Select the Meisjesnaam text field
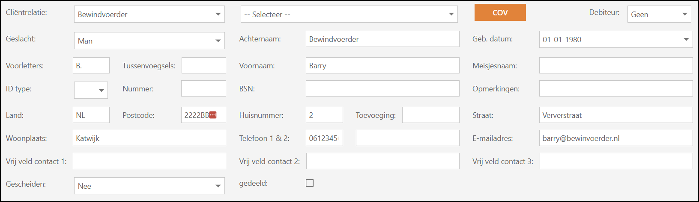This screenshot has width=699, height=202. 615,65
